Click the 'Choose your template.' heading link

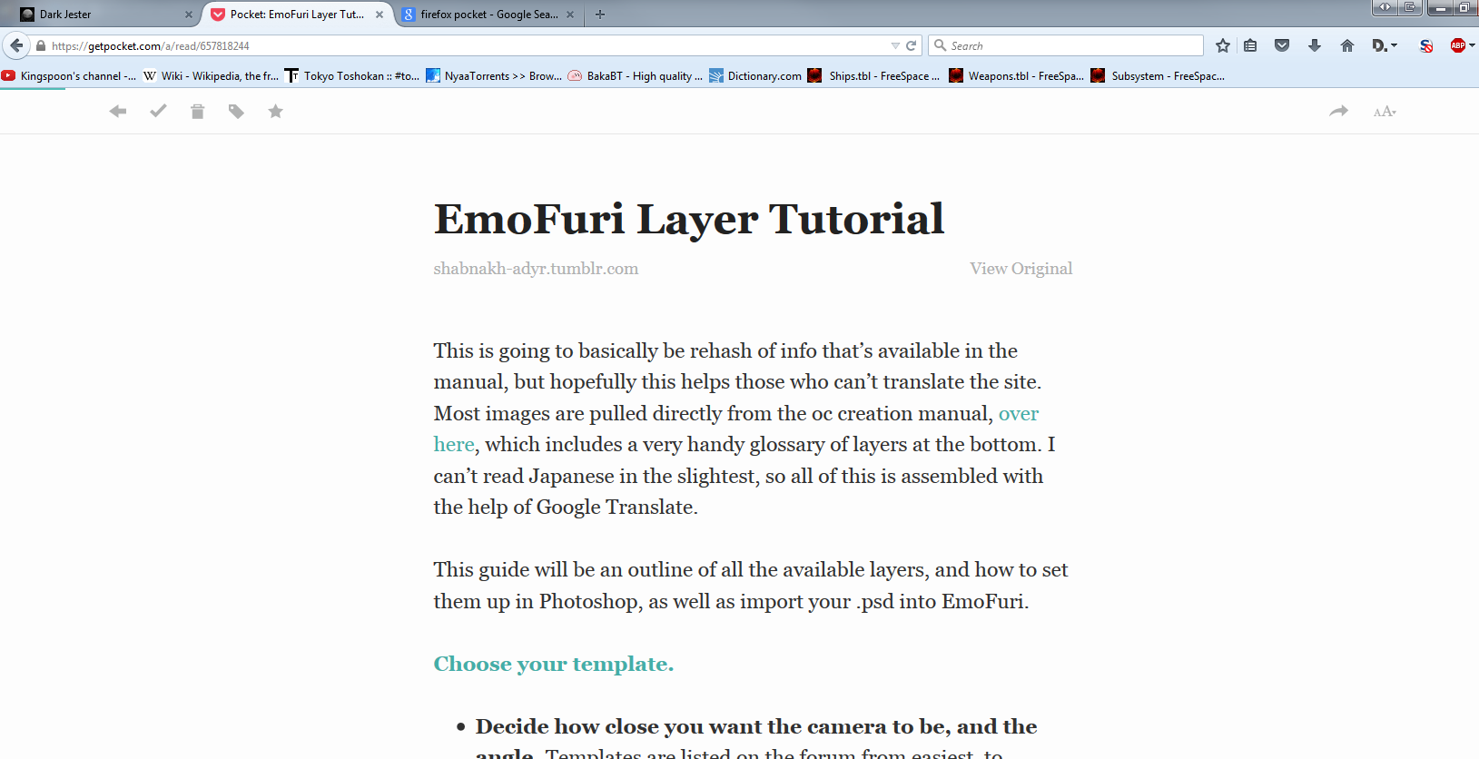pyautogui.click(x=554, y=665)
